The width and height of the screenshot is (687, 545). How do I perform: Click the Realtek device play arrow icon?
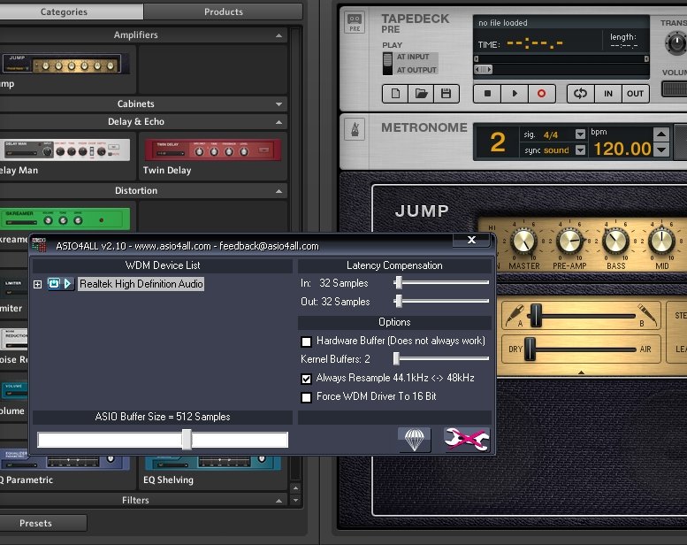(x=68, y=284)
